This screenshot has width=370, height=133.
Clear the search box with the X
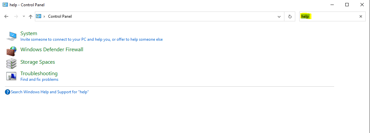click(x=360, y=16)
